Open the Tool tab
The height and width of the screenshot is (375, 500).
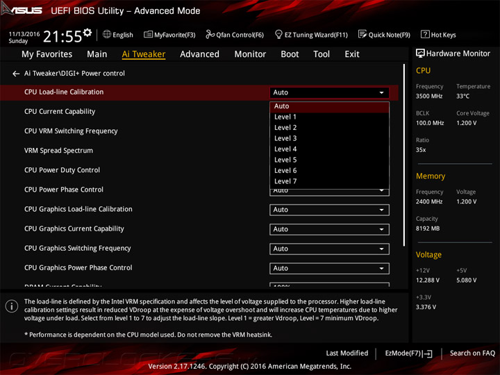(322, 54)
